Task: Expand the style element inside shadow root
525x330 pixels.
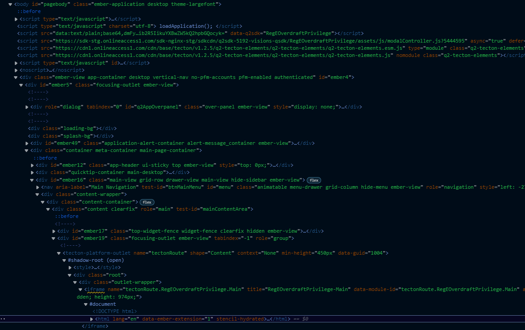Action: [x=70, y=268]
